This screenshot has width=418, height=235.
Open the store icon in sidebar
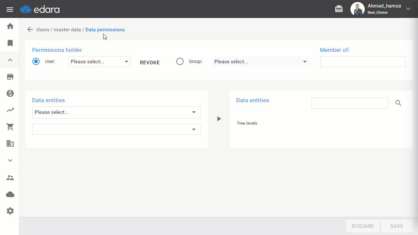coord(10,77)
